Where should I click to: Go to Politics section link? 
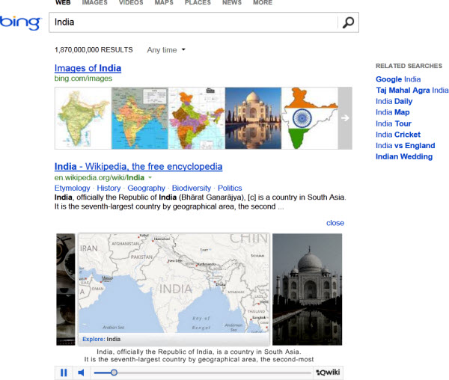230,188
